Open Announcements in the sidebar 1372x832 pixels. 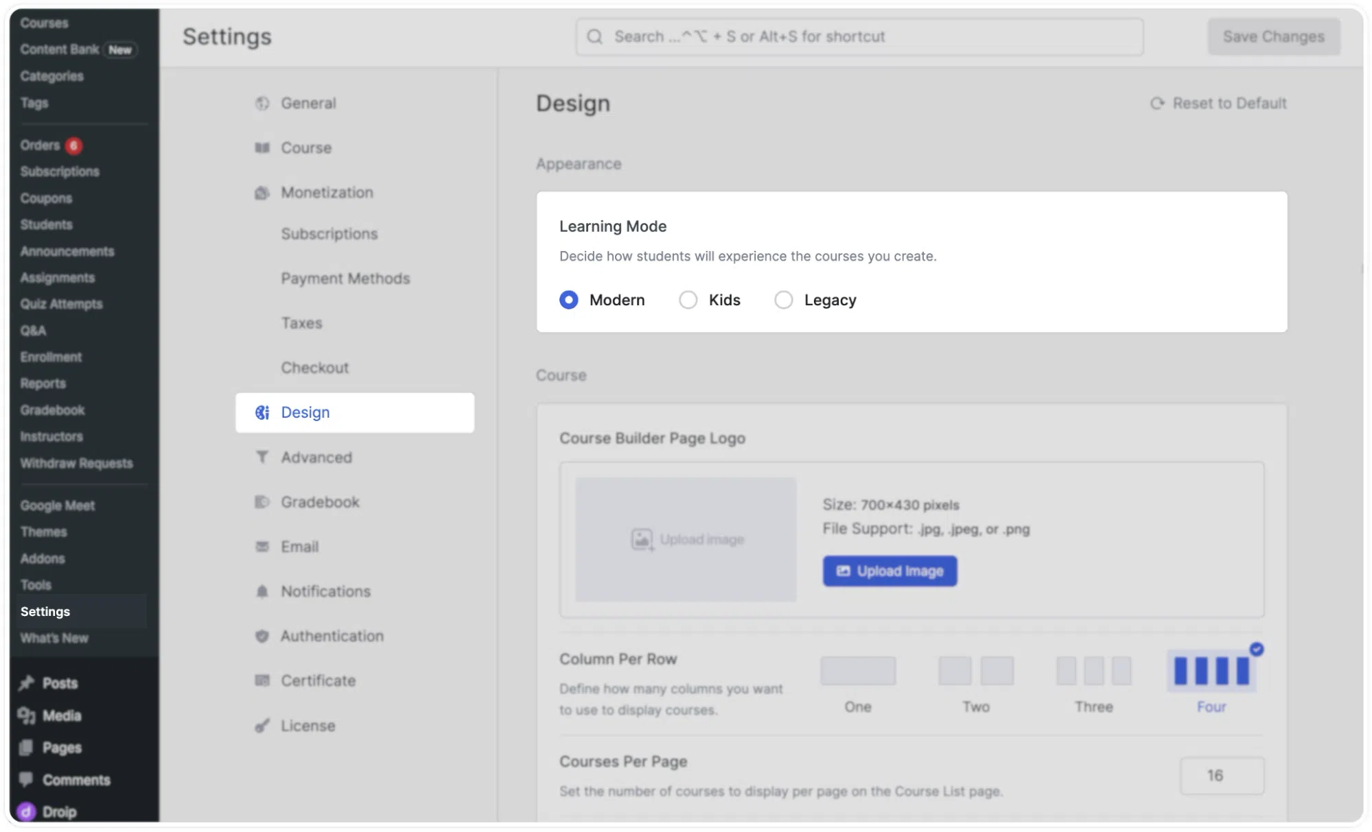67,251
